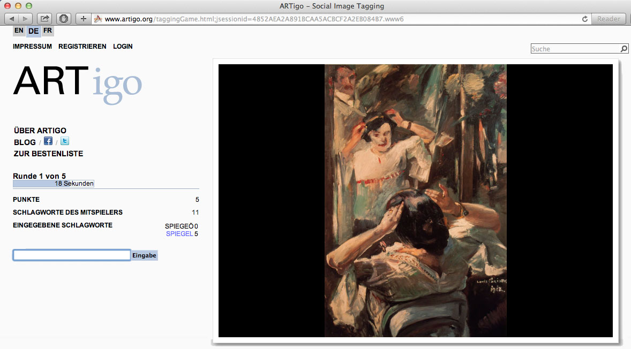Select the DE language option
Screen dimensions: 631x349
click(x=33, y=31)
